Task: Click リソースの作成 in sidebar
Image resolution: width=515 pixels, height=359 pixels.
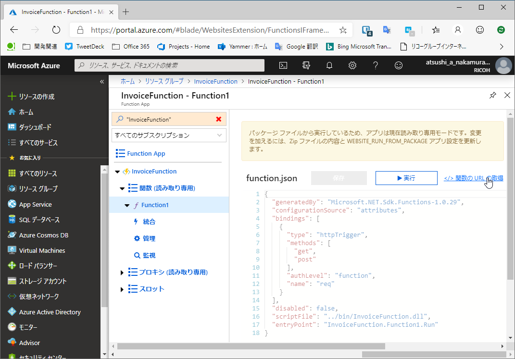Action: tap(31, 97)
